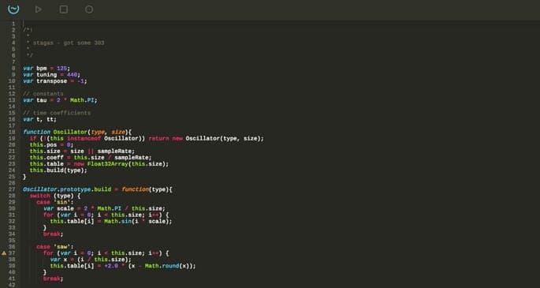Click the '// constants' comment
The image size is (540, 288).
43,94
